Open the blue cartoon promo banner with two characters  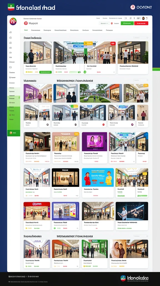tap(98, 177)
